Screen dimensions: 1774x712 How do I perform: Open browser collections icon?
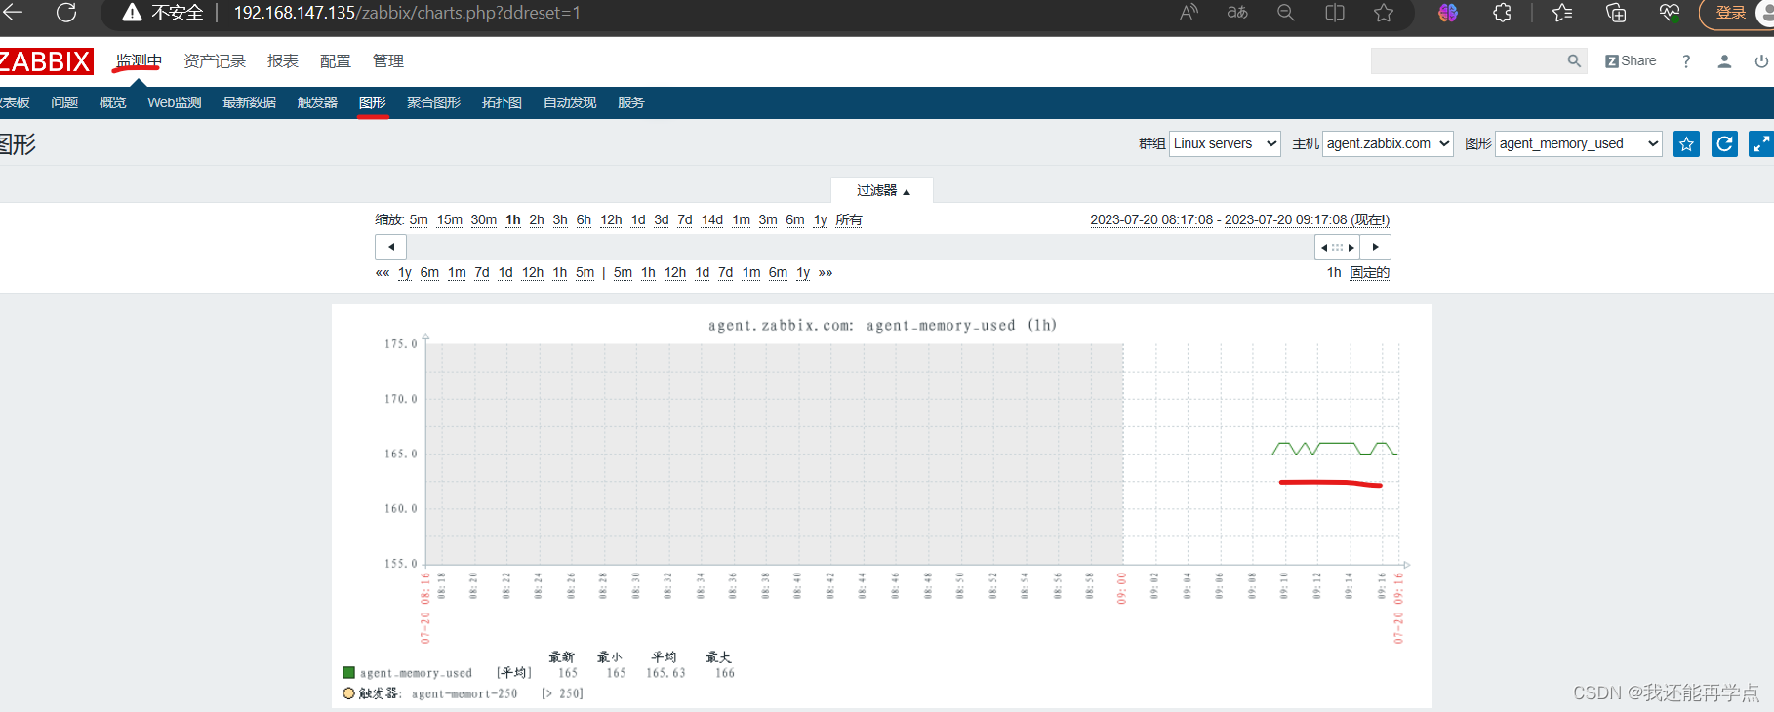tap(1616, 13)
